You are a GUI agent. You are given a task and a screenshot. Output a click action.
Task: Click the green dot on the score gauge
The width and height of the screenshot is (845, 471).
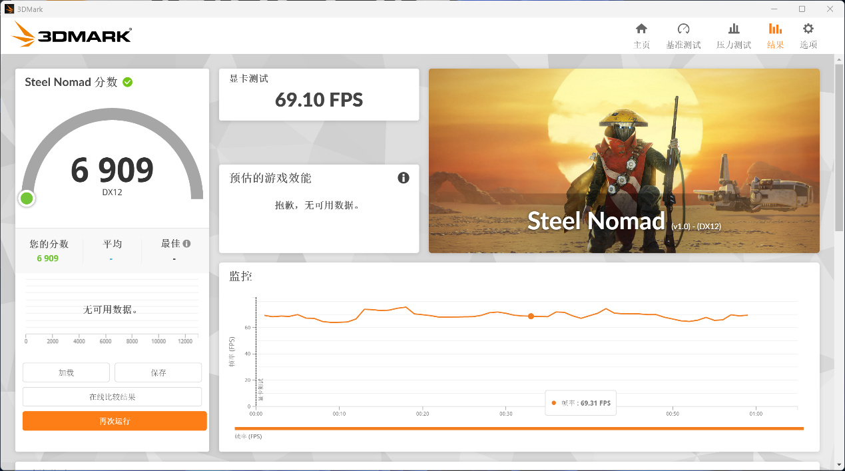click(26, 198)
